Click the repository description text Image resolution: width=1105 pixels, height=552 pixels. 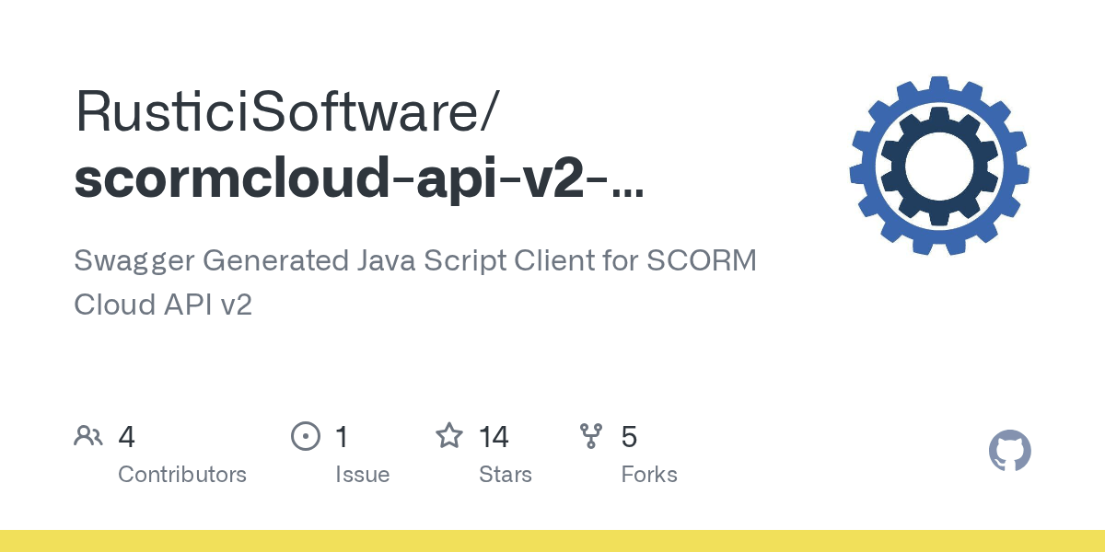[414, 282]
